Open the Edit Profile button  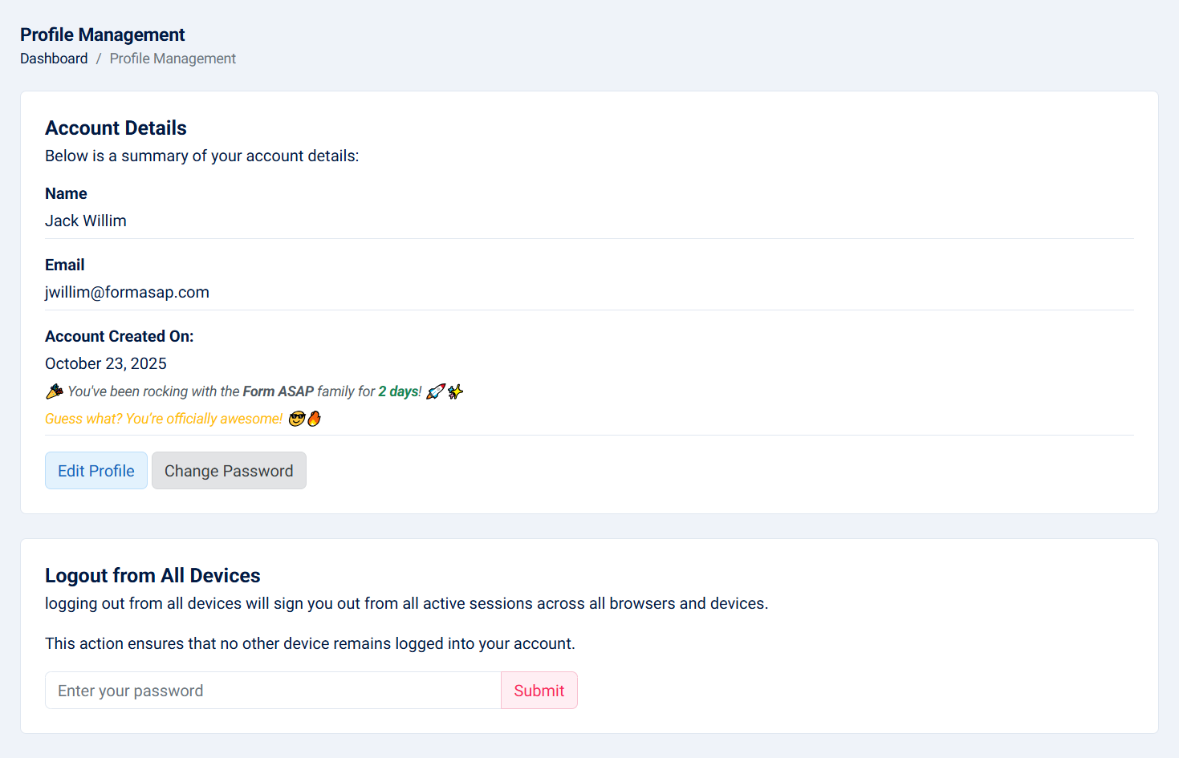96,471
